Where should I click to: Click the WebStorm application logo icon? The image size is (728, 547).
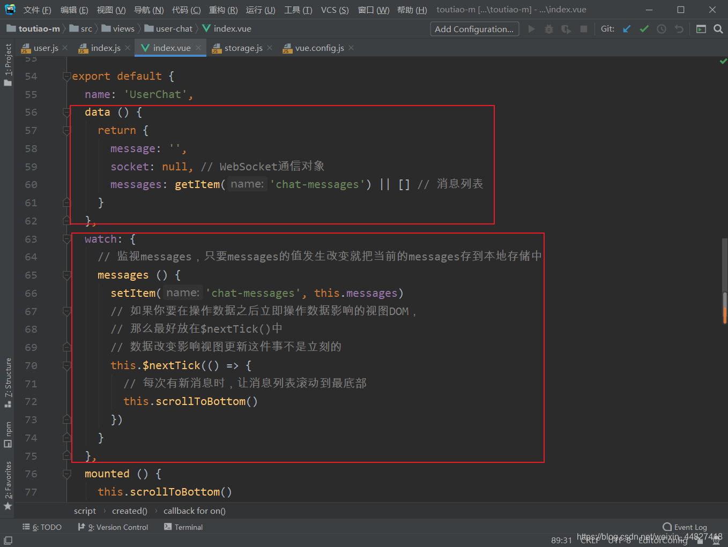[10, 9]
